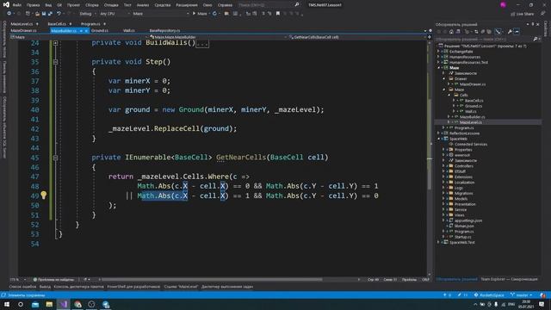
Task: Open Visual Studio from the taskbar
Action: 63,304
